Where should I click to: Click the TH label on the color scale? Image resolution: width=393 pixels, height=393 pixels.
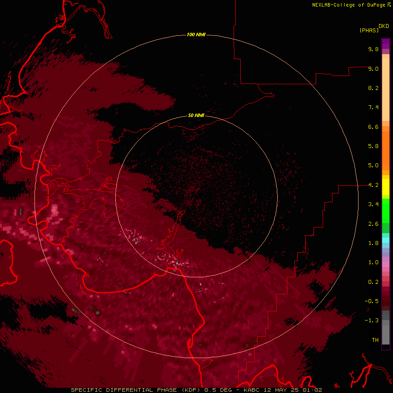coord(375,340)
